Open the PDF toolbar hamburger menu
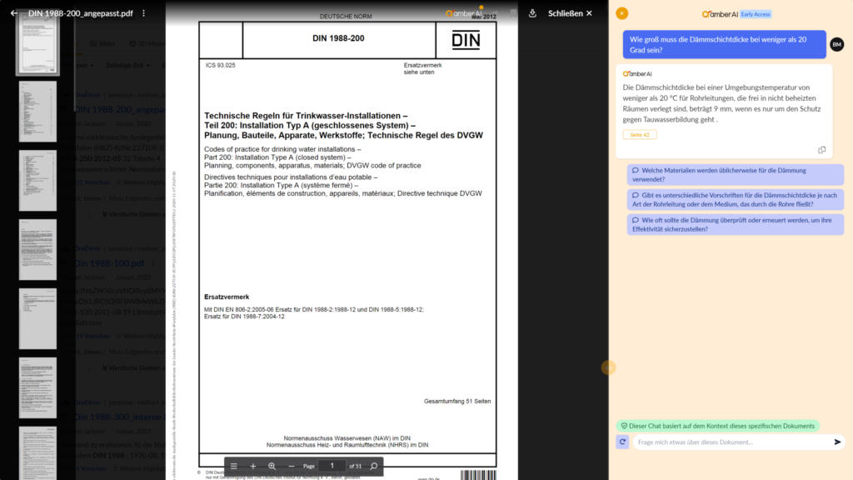Screen dimensions: 853x480 (234, 466)
